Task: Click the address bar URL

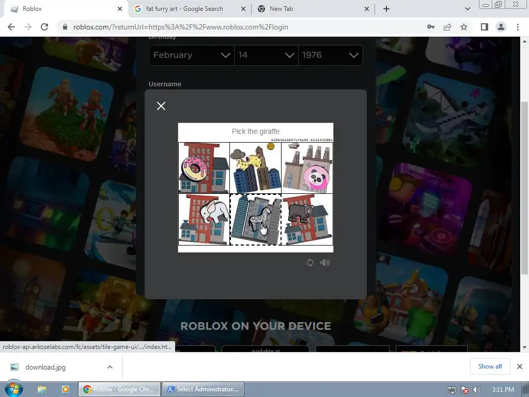Action: 180,27
